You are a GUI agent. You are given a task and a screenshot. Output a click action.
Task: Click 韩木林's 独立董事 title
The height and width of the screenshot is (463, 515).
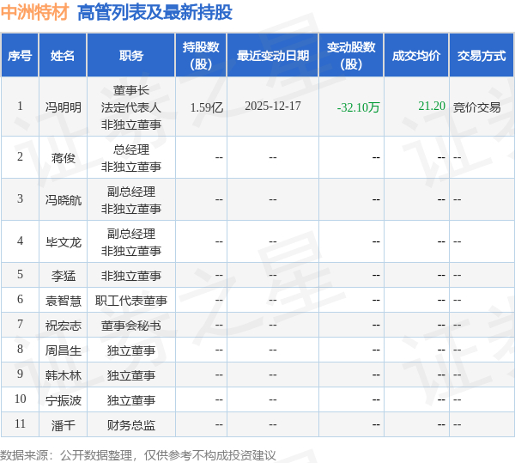pos(131,375)
